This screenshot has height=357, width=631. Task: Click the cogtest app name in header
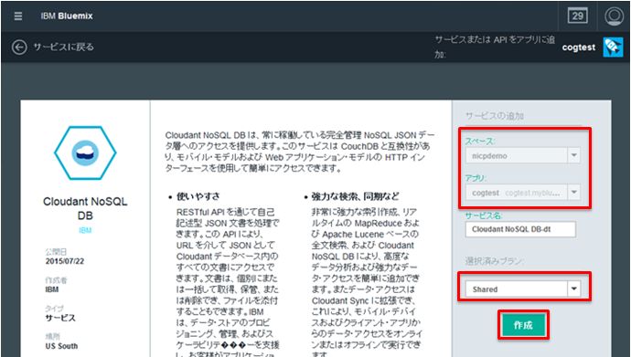click(x=579, y=47)
